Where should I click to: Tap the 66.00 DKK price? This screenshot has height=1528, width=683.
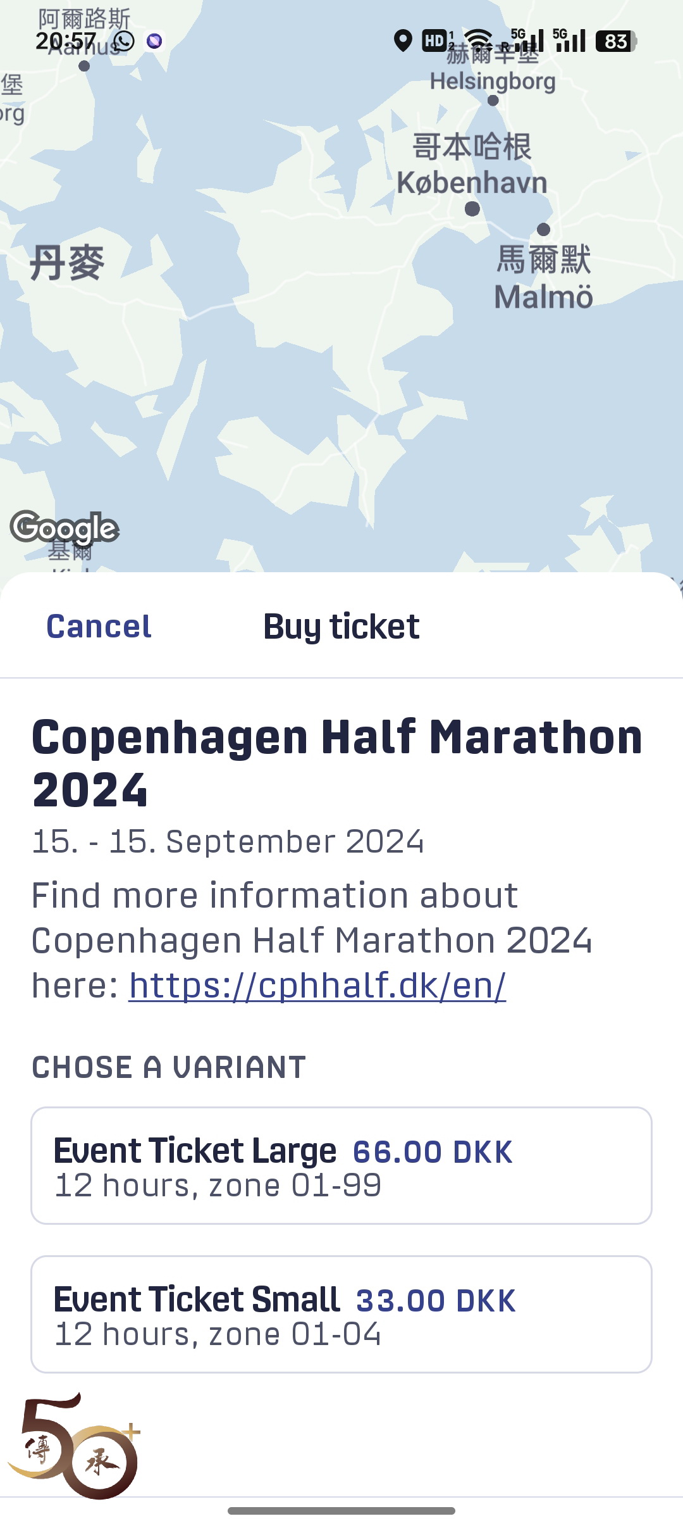click(x=433, y=1151)
